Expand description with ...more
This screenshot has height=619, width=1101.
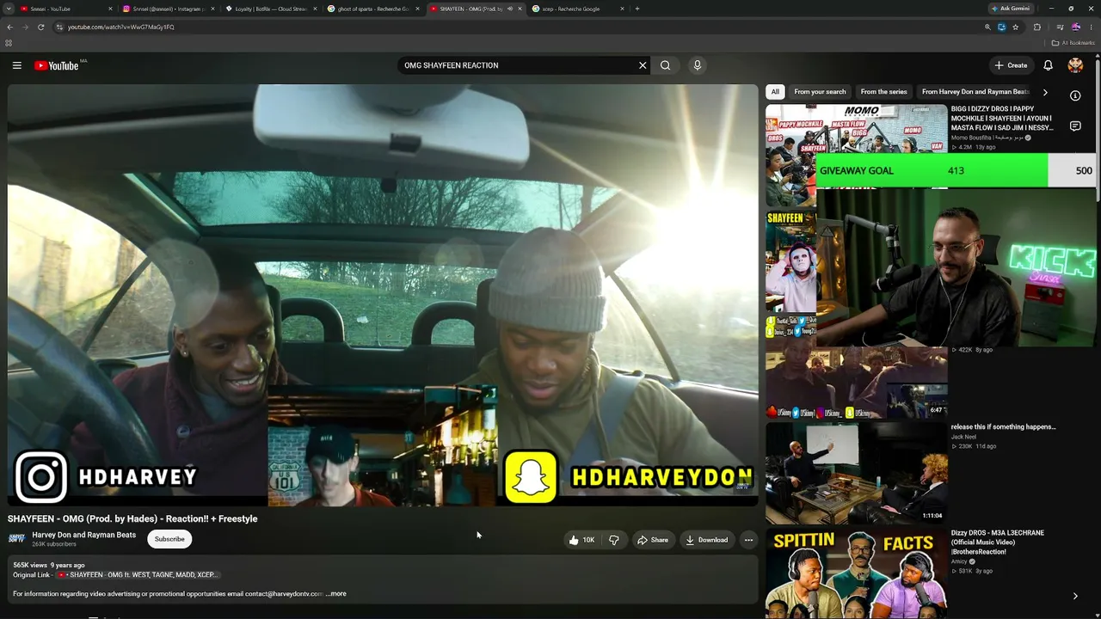(336, 593)
